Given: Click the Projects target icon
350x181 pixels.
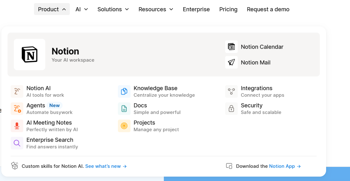Looking at the screenshot, I should 124,126.
